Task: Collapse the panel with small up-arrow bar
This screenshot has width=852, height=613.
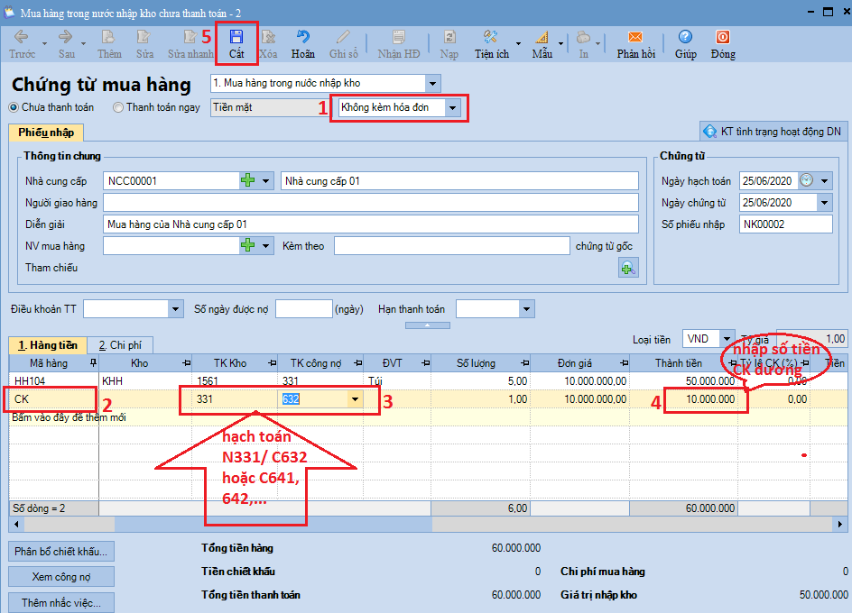Action: coord(427,325)
